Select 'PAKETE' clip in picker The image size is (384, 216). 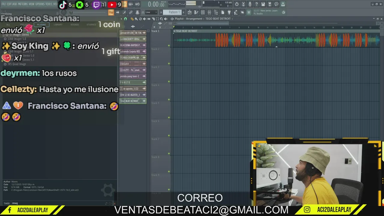(x=133, y=82)
